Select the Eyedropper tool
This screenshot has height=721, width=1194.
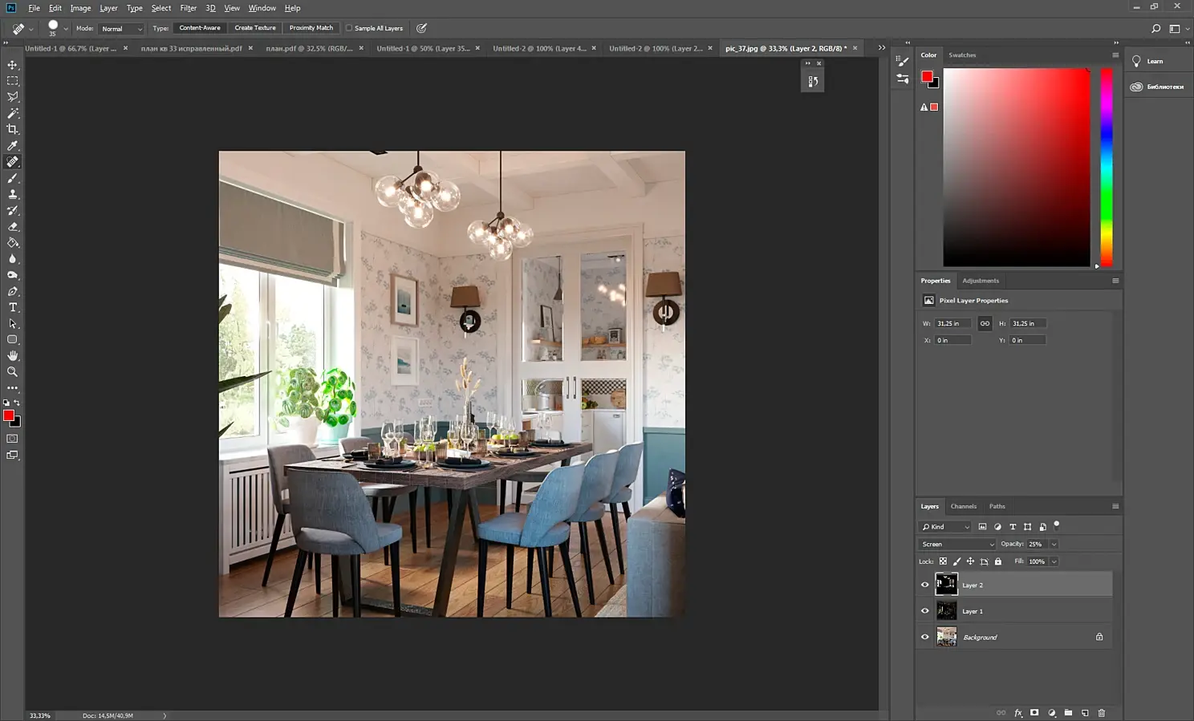point(12,146)
